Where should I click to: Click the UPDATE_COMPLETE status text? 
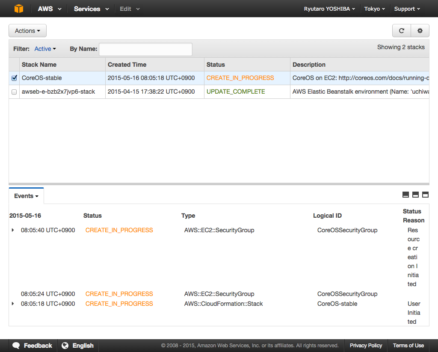point(236,92)
